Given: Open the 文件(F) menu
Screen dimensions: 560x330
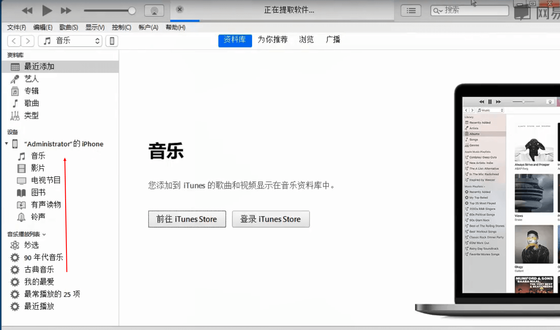Looking at the screenshot, I should [x=17, y=27].
